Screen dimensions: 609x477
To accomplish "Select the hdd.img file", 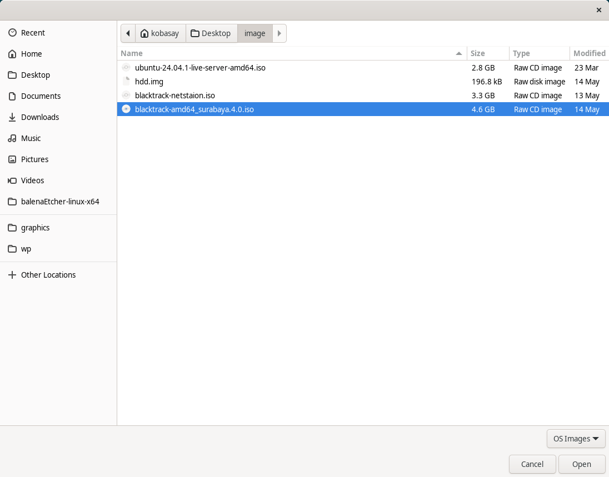I will coord(149,82).
